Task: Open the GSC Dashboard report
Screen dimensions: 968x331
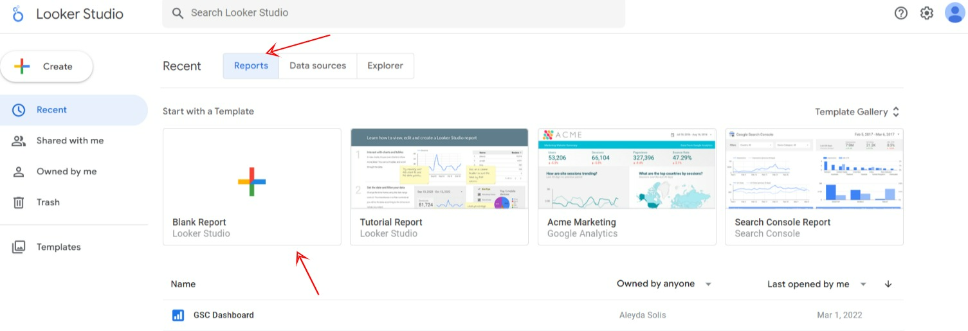Action: 224,316
